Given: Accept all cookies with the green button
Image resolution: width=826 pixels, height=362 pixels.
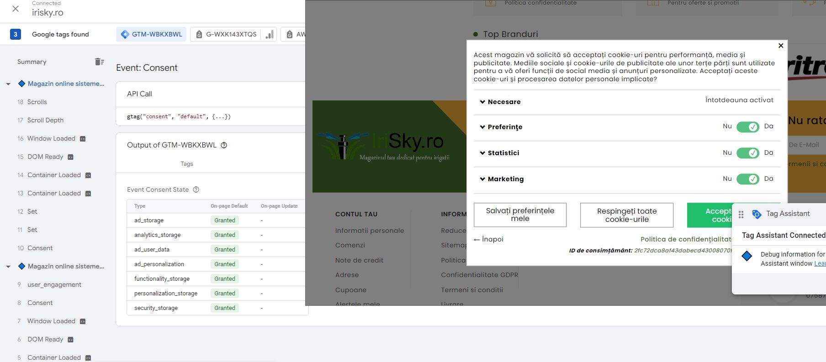Looking at the screenshot, I should [710, 215].
